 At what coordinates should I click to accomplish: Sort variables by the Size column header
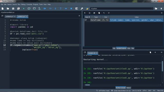point(106,17)
